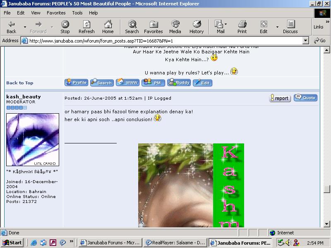This screenshot has width=331, height=248.
Task: Go back with the Back toolbar button
Action: tap(12, 27)
